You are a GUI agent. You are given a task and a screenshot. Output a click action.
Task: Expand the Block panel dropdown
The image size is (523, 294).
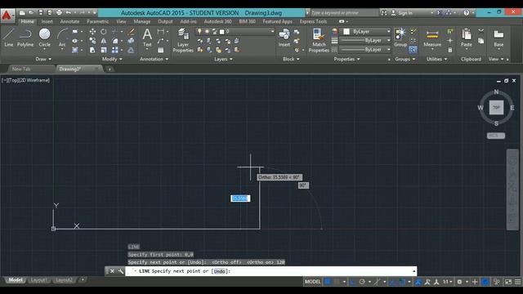tap(291, 59)
